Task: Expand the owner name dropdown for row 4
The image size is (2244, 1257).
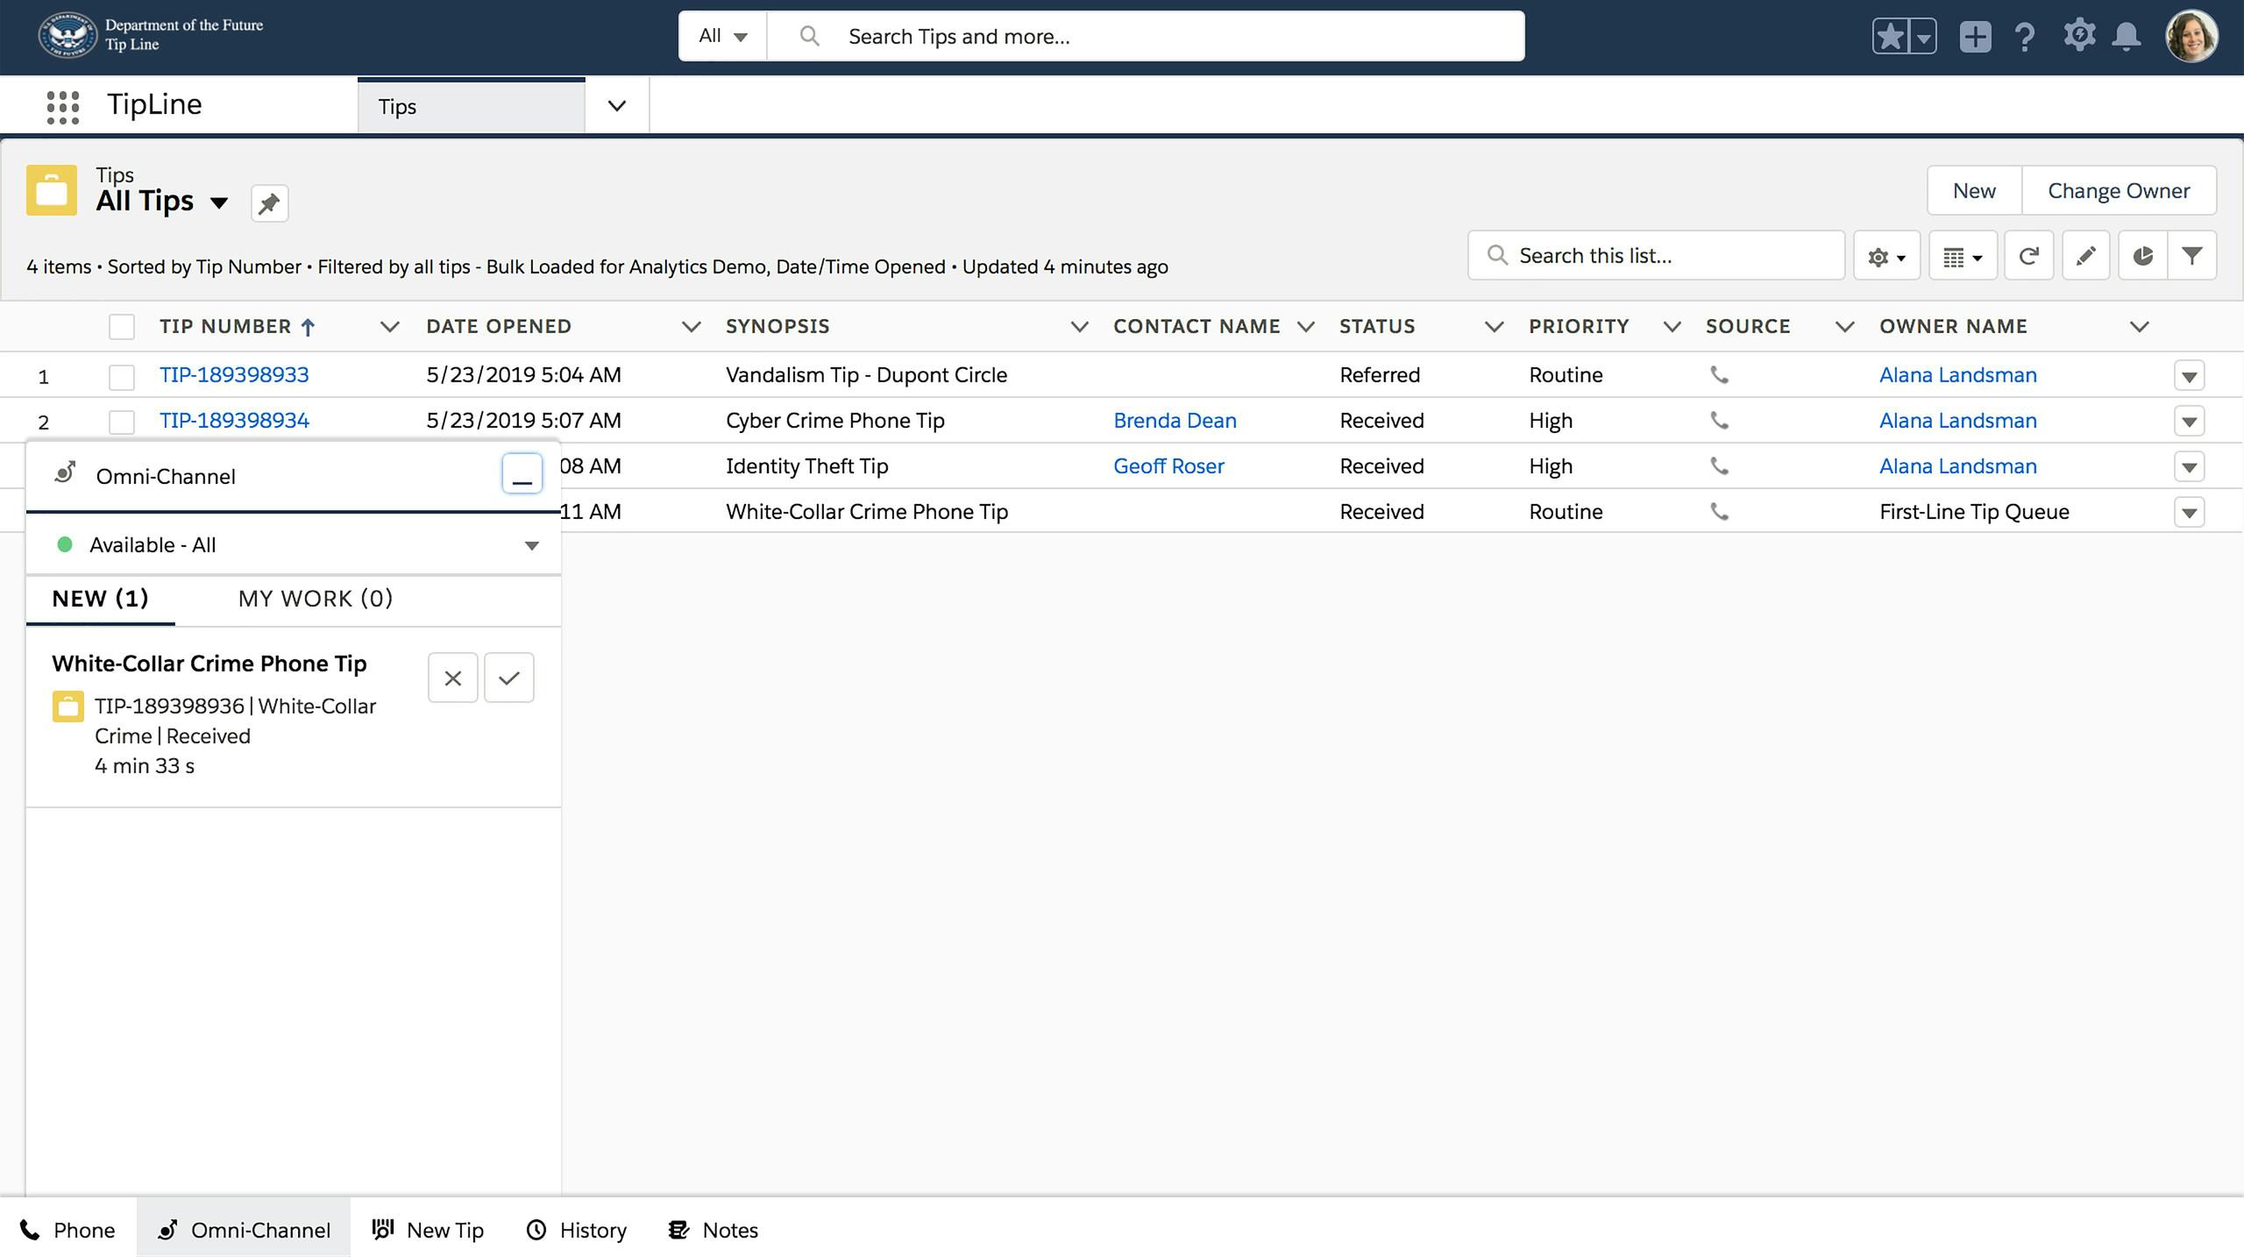Action: [2190, 510]
